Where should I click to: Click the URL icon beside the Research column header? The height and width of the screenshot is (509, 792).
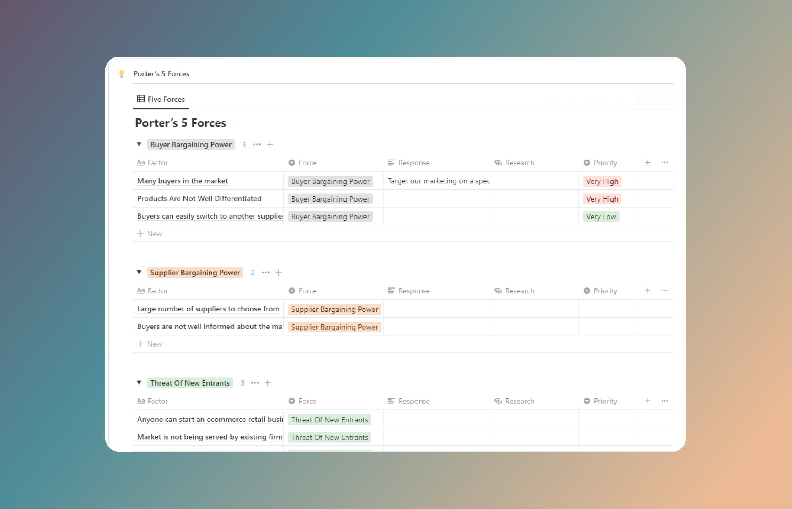coord(498,163)
